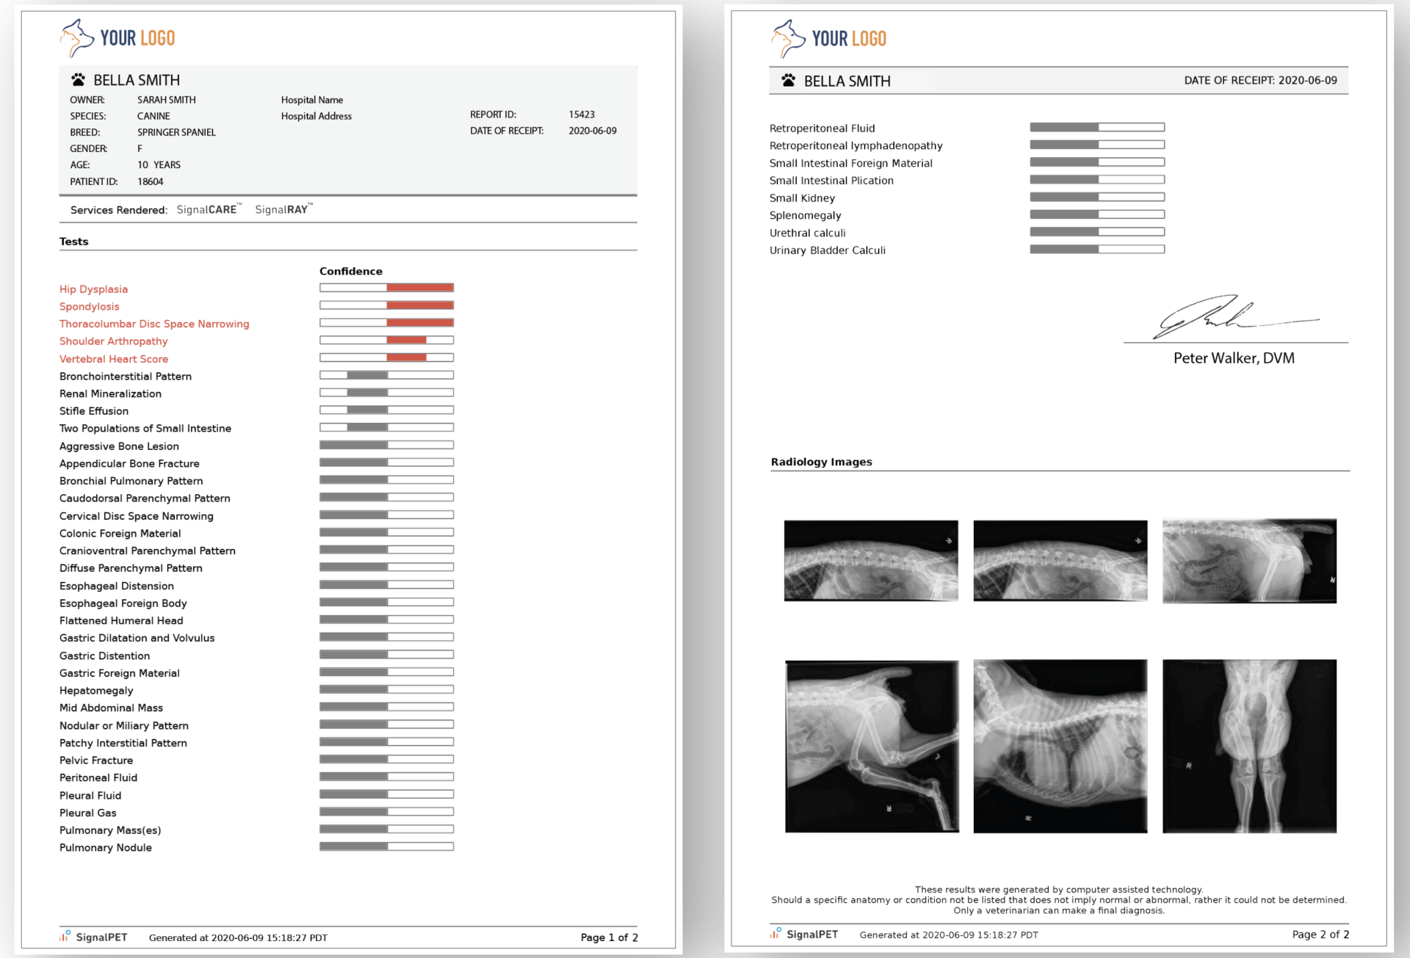Click the Radiology Images heading
This screenshot has height=958, width=1410.
(822, 462)
